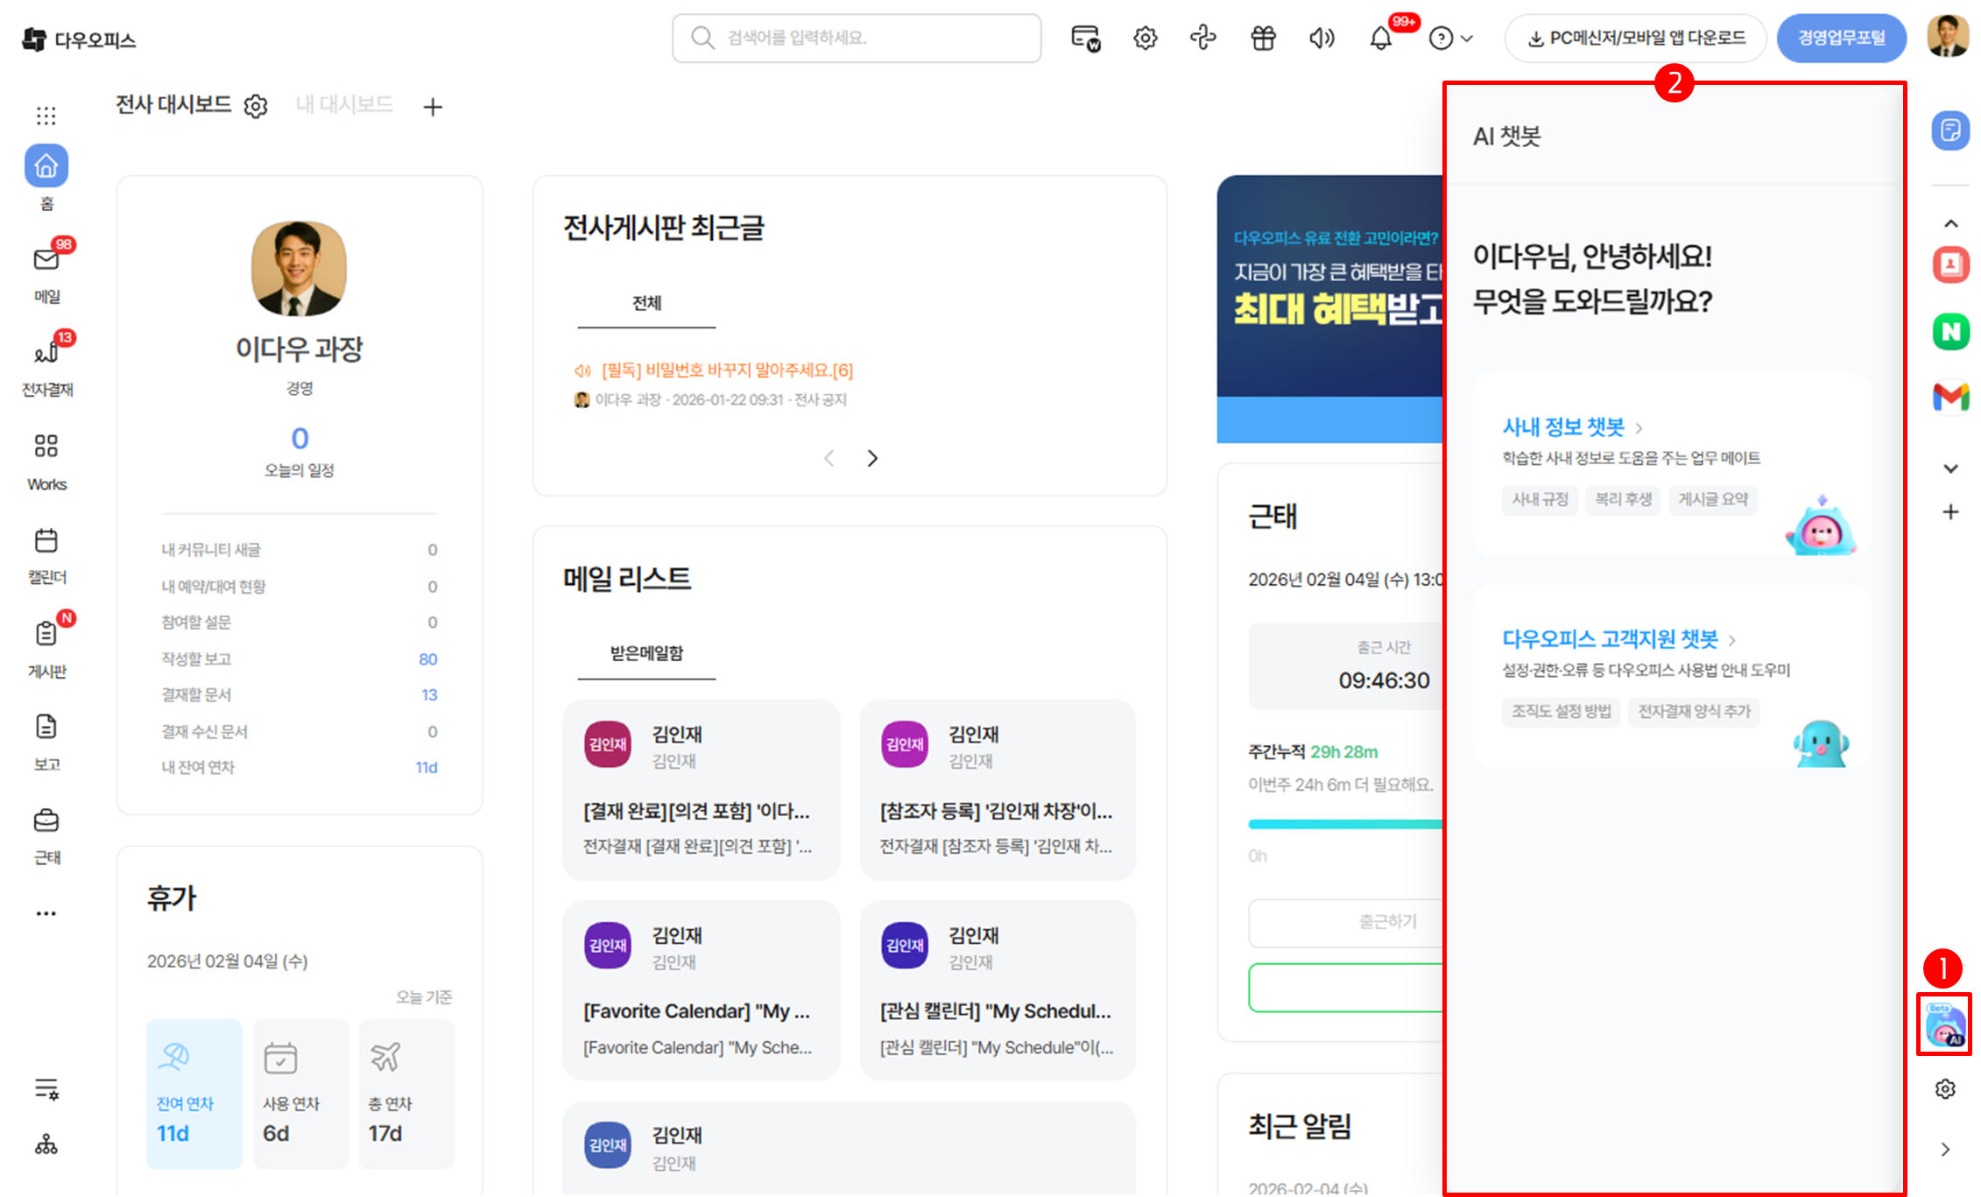This screenshot has height=1197, width=1981.
Task: Click the 경영업무포털 button
Action: point(1841,39)
